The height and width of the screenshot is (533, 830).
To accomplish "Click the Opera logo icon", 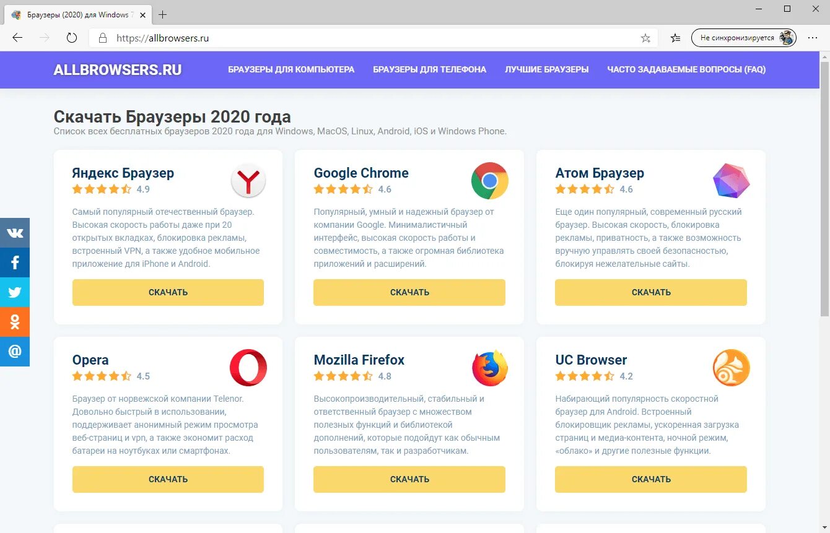I will point(248,367).
